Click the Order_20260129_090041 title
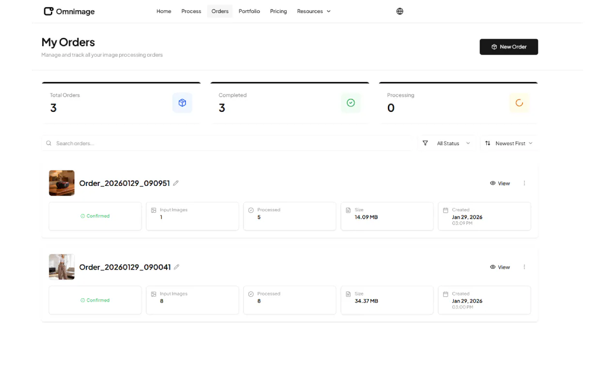The height and width of the screenshot is (368, 615). pos(125,267)
